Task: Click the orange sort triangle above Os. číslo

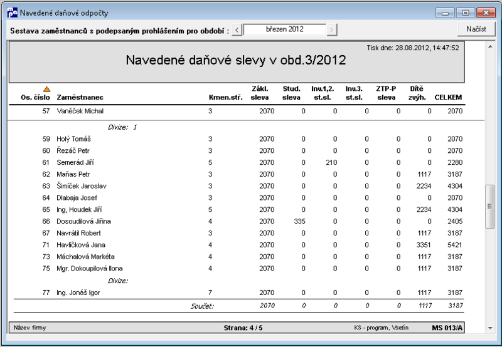Action: [x=46, y=89]
